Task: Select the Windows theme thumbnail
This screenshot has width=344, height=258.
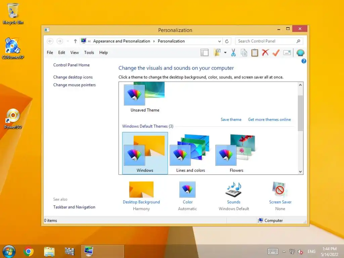Action: 145,153
